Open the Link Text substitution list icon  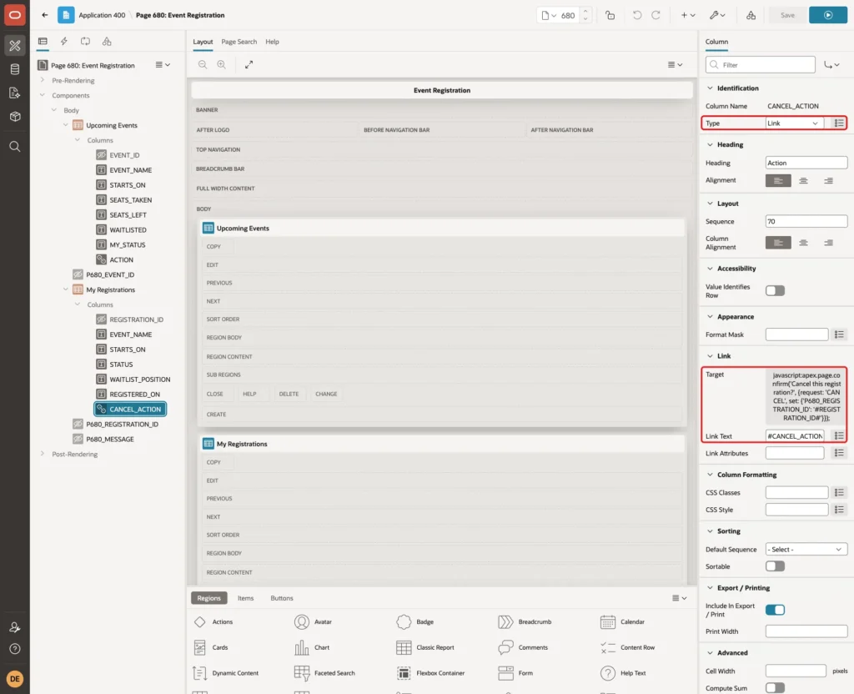pyautogui.click(x=839, y=435)
